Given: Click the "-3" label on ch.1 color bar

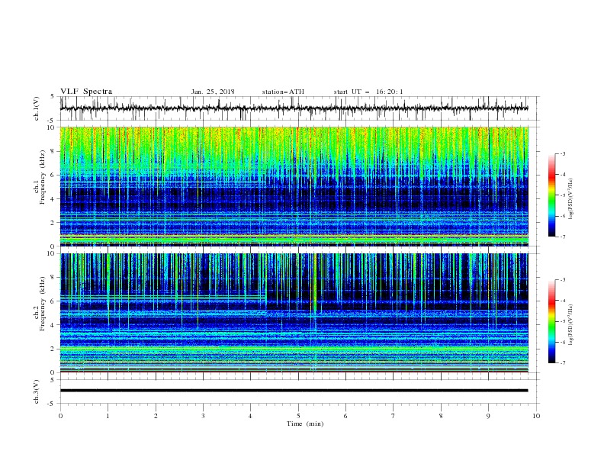Looking at the screenshot, I should [x=563, y=153].
